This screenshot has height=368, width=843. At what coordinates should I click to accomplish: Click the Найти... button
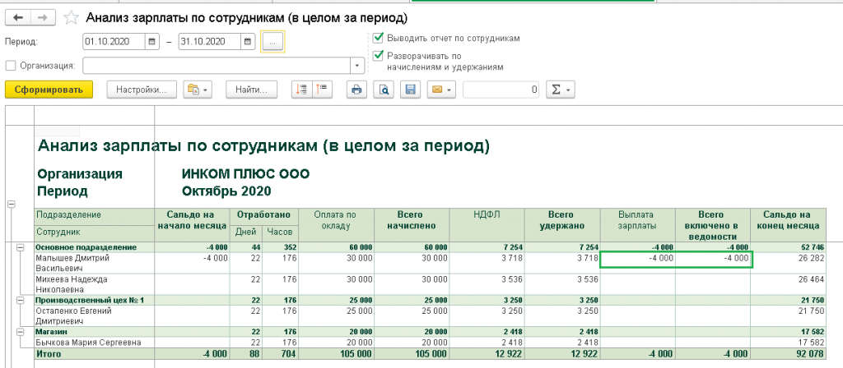click(251, 90)
